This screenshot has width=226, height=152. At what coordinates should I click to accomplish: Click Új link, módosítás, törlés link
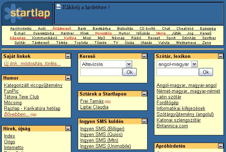point(32,63)
